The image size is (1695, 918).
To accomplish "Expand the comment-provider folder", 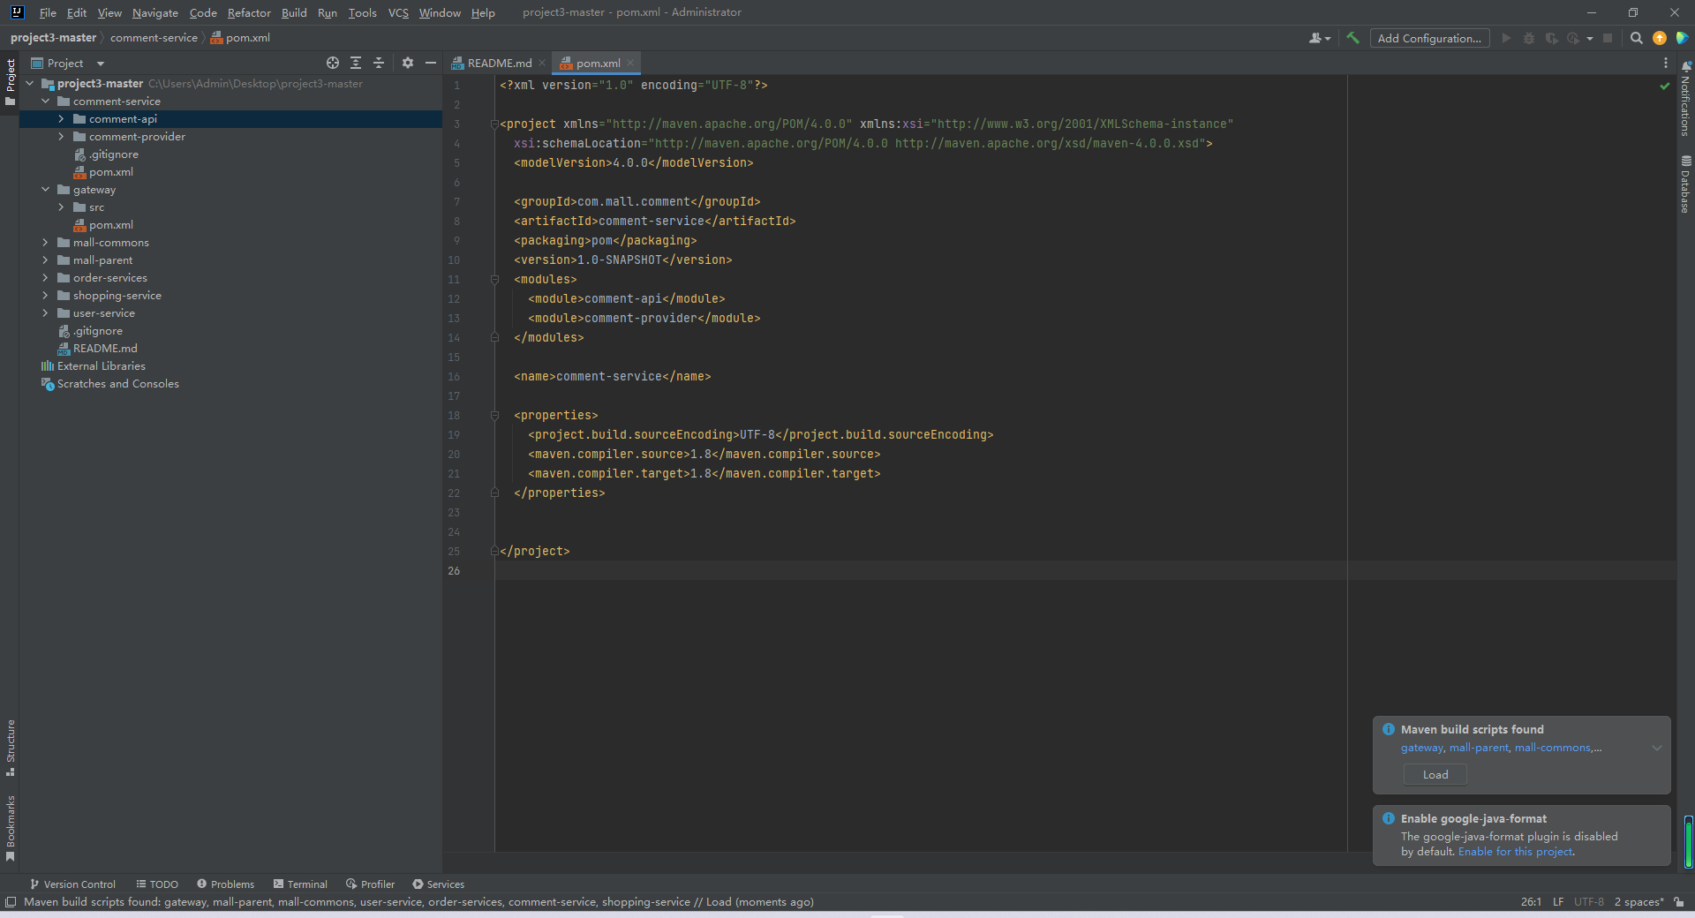I will 61,137.
